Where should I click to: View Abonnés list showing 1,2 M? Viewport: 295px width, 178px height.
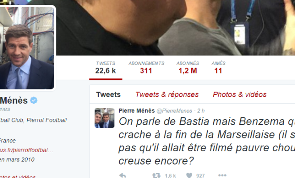pos(188,68)
